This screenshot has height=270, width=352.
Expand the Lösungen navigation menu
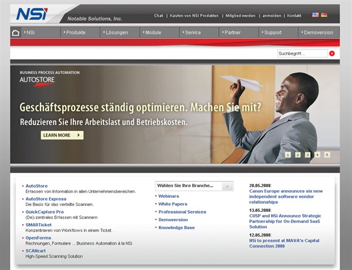pos(117,32)
